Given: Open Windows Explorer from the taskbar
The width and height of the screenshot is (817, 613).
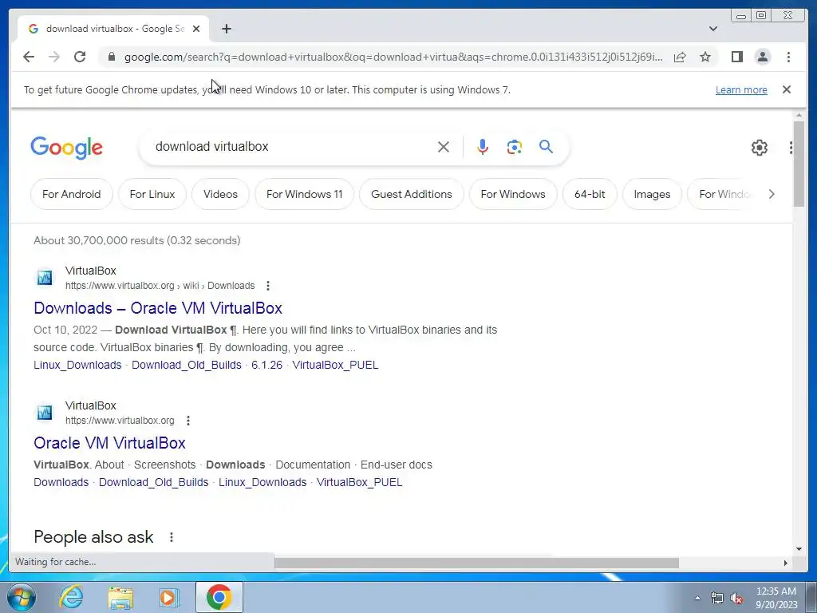Looking at the screenshot, I should [120, 598].
